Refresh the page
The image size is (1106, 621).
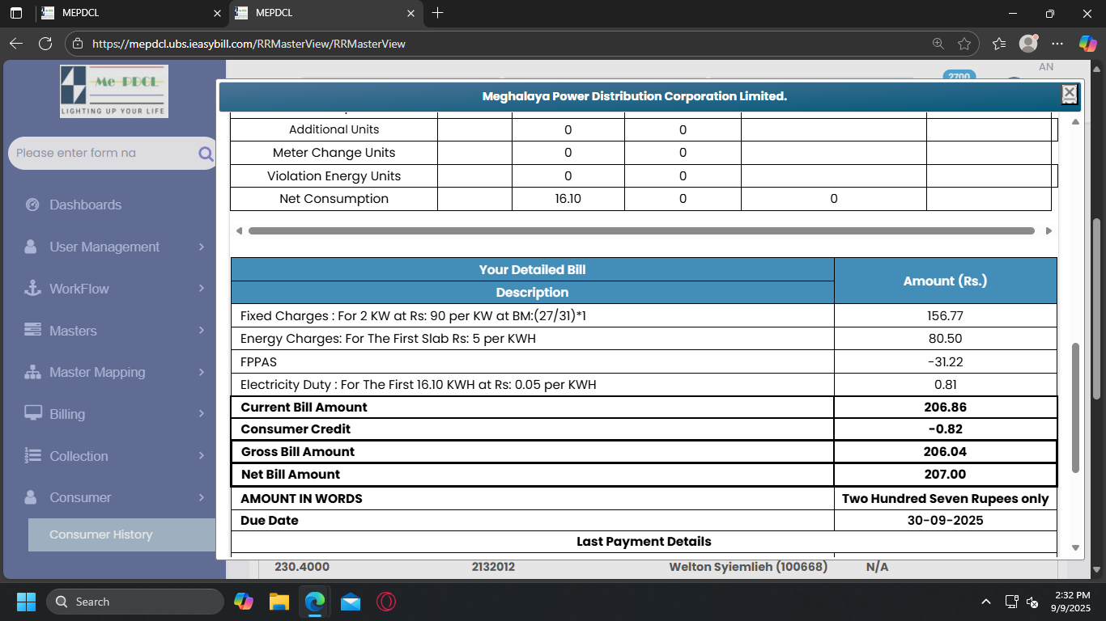pos(45,44)
